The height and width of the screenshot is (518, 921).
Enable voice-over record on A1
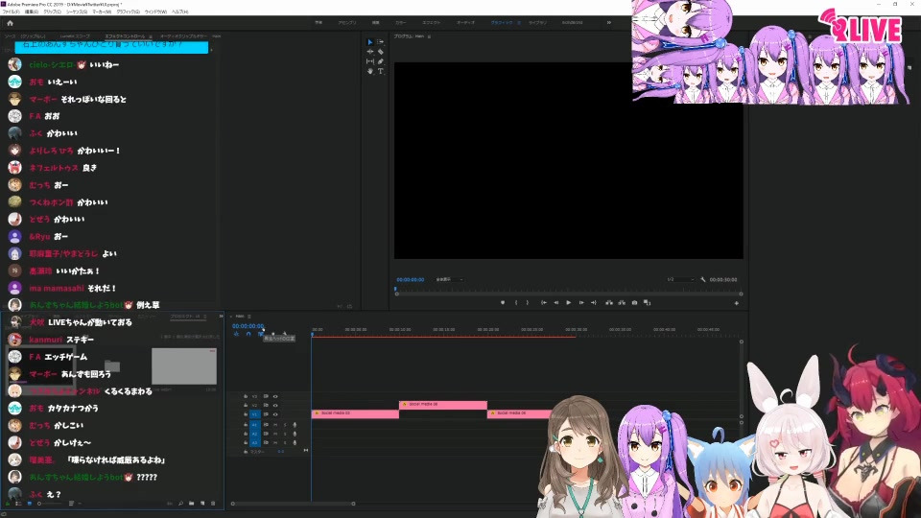295,425
